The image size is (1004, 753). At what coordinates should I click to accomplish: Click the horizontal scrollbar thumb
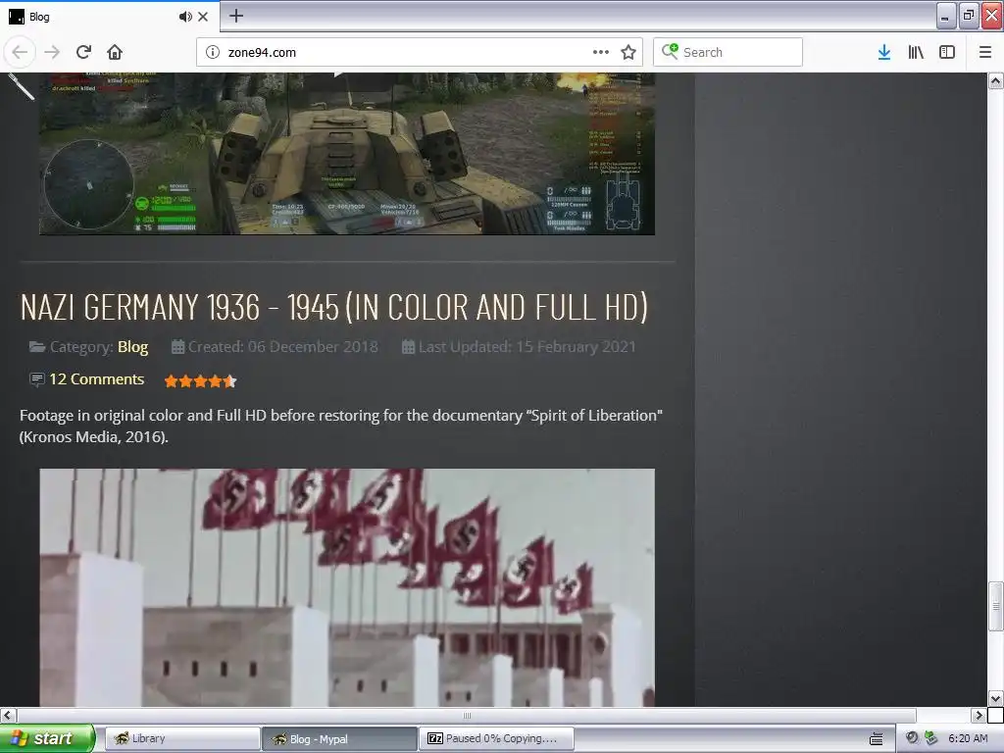coord(467,715)
